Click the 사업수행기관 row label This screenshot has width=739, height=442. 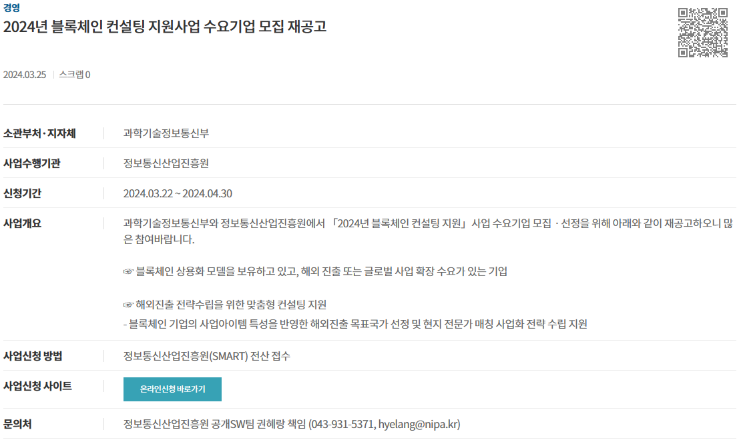pyautogui.click(x=31, y=163)
